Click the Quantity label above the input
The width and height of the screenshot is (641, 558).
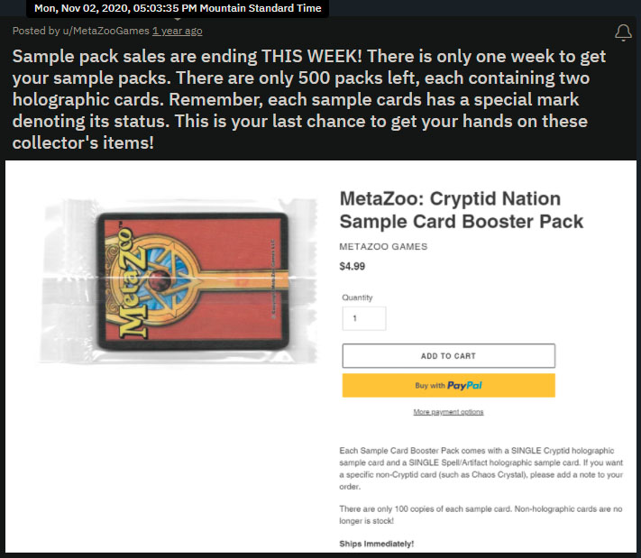click(357, 297)
